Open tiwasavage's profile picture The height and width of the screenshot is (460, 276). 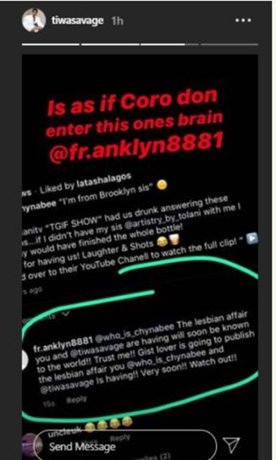[34, 19]
